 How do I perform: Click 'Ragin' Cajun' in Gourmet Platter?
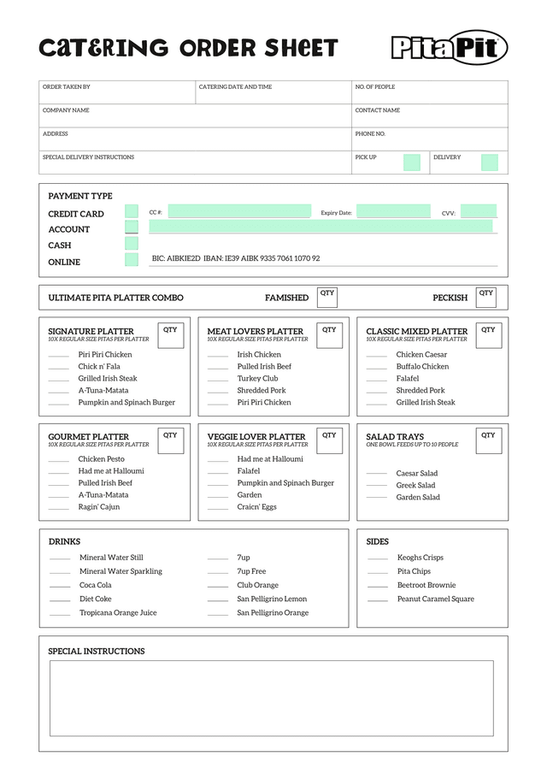pos(99,507)
